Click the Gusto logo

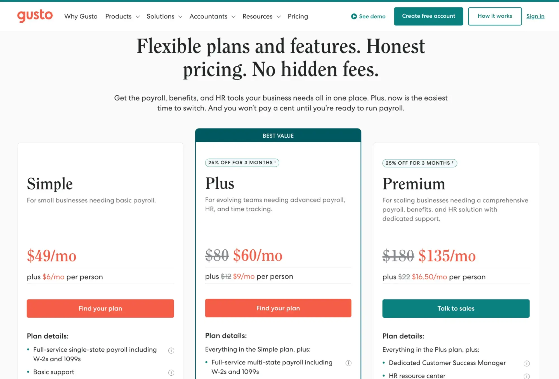click(35, 16)
